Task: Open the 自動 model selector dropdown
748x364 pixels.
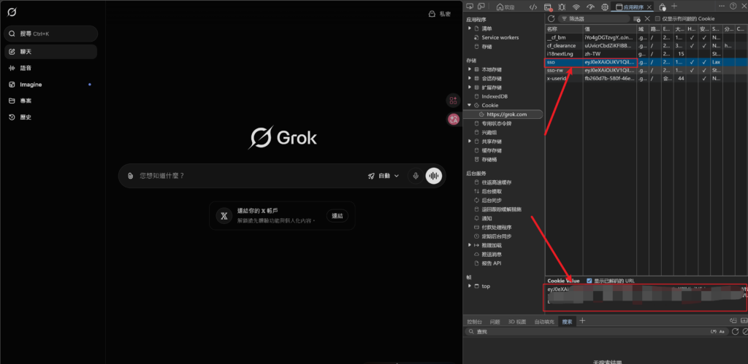Action: coord(383,176)
